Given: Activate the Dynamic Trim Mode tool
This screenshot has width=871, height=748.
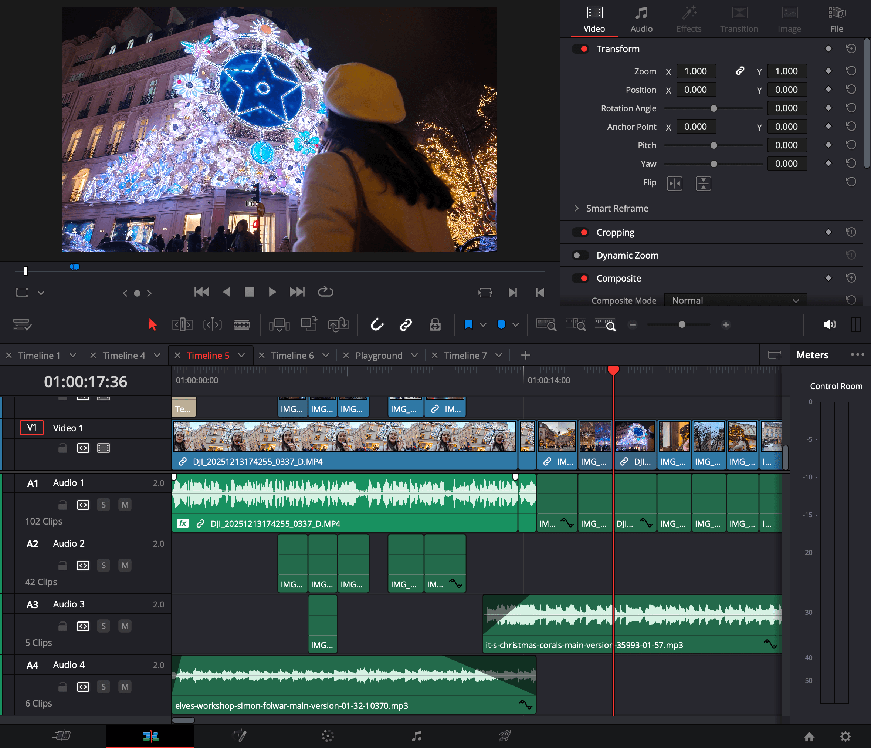Looking at the screenshot, I should [212, 325].
